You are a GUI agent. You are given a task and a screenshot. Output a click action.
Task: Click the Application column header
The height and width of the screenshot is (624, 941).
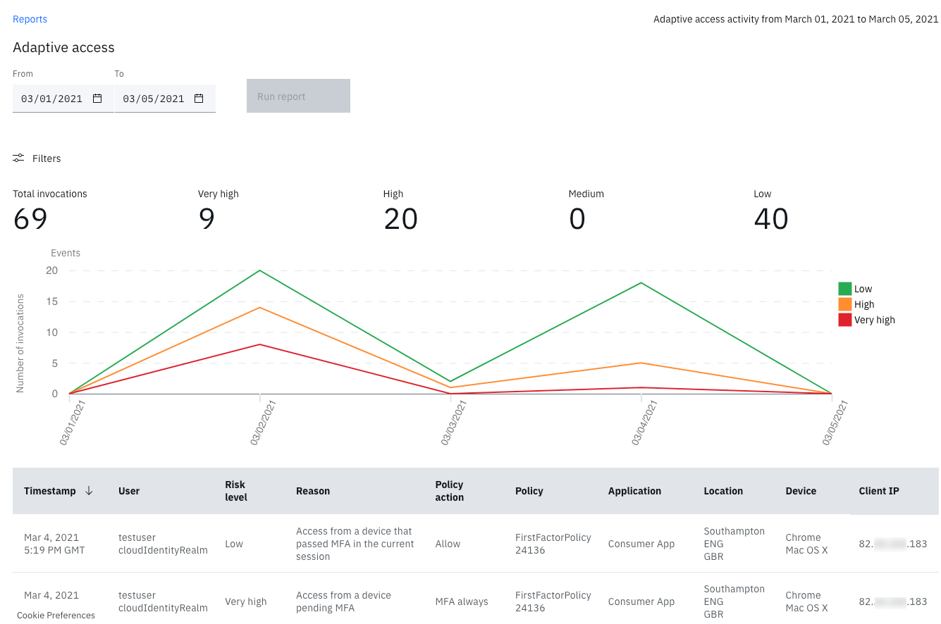[634, 491]
